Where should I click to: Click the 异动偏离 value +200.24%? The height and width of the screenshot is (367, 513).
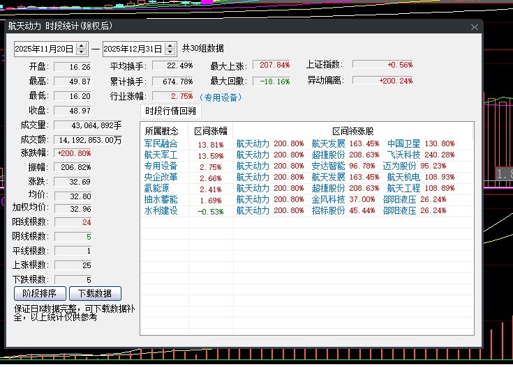(x=382, y=80)
